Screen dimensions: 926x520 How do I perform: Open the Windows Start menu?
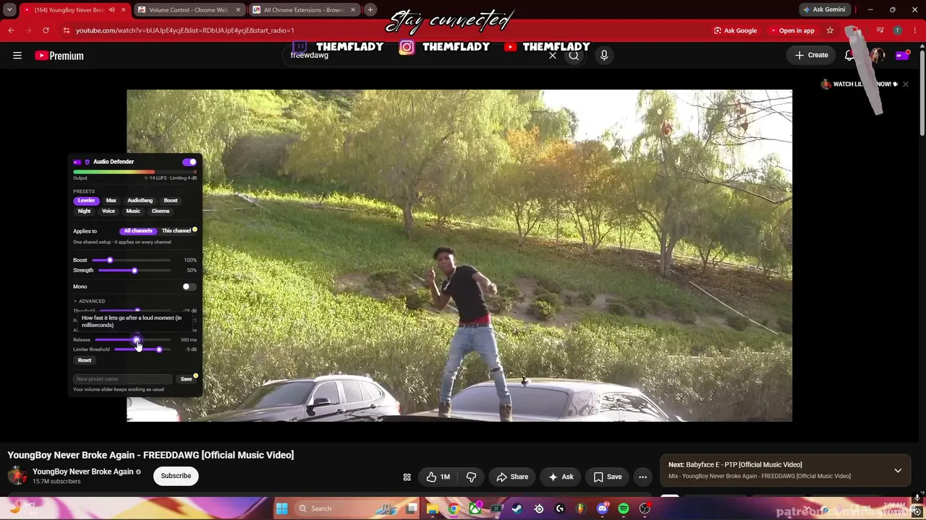point(281,508)
